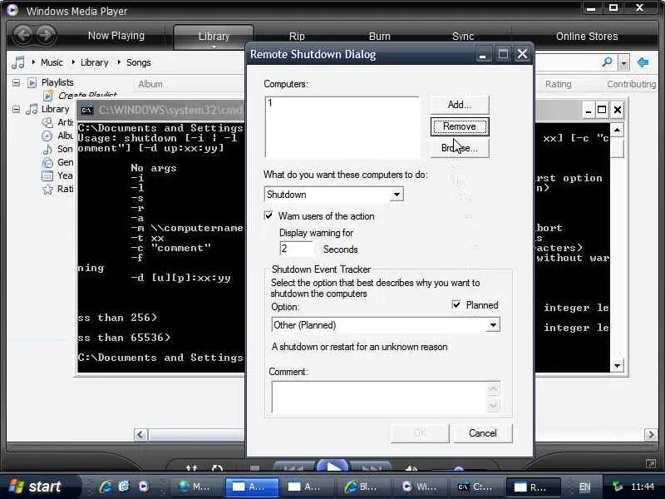The height and width of the screenshot is (499, 665).
Task: Click the Create Playlist icon
Action: [x=48, y=96]
